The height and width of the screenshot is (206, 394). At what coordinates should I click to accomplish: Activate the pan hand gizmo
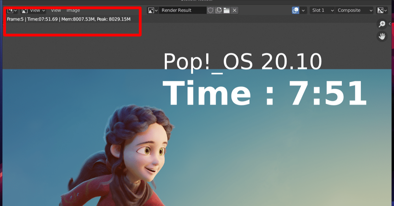coord(382,36)
